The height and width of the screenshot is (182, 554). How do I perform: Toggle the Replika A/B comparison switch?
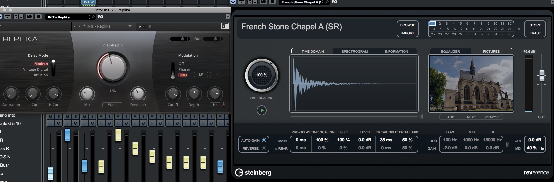145,27
